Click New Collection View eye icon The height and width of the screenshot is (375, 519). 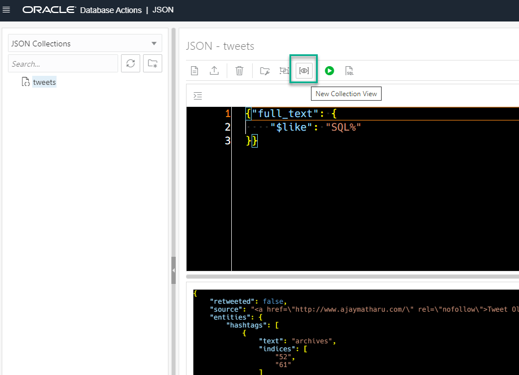point(304,71)
